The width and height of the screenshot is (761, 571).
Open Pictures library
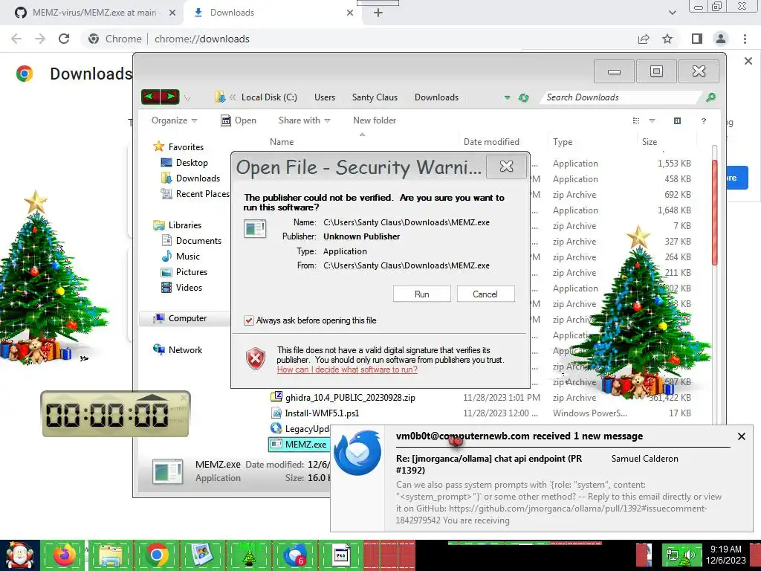pyautogui.click(x=184, y=272)
